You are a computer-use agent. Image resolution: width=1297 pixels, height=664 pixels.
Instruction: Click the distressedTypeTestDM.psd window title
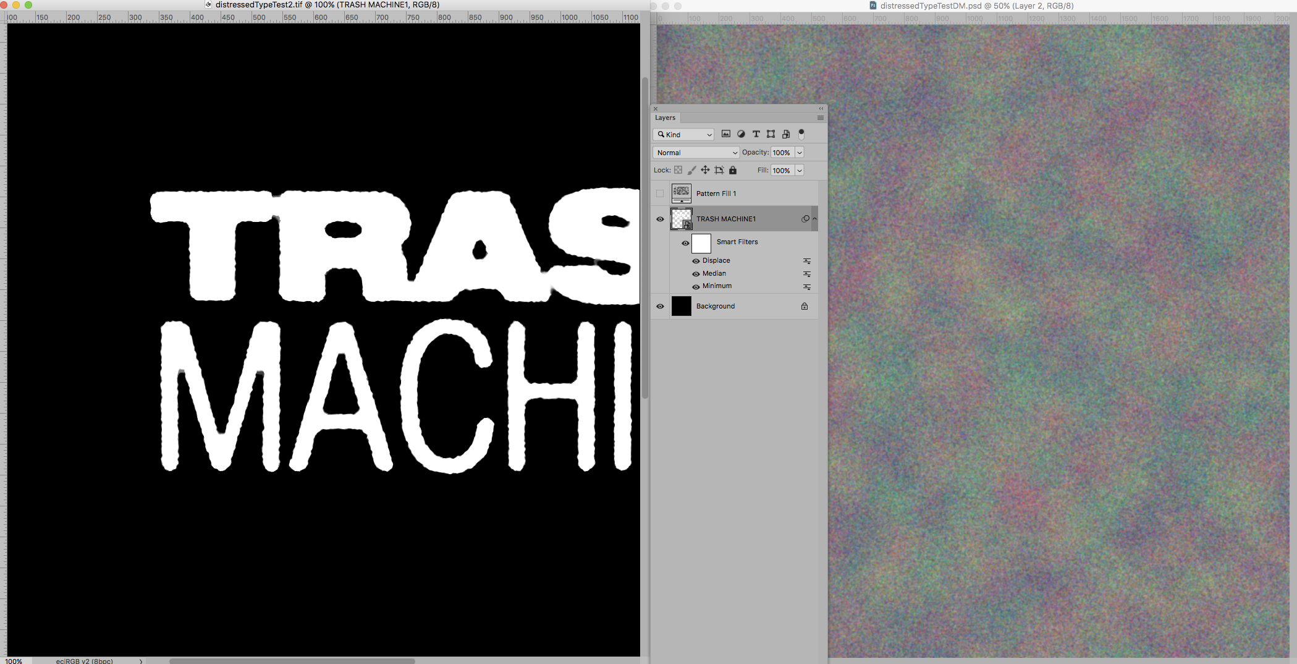tap(977, 6)
